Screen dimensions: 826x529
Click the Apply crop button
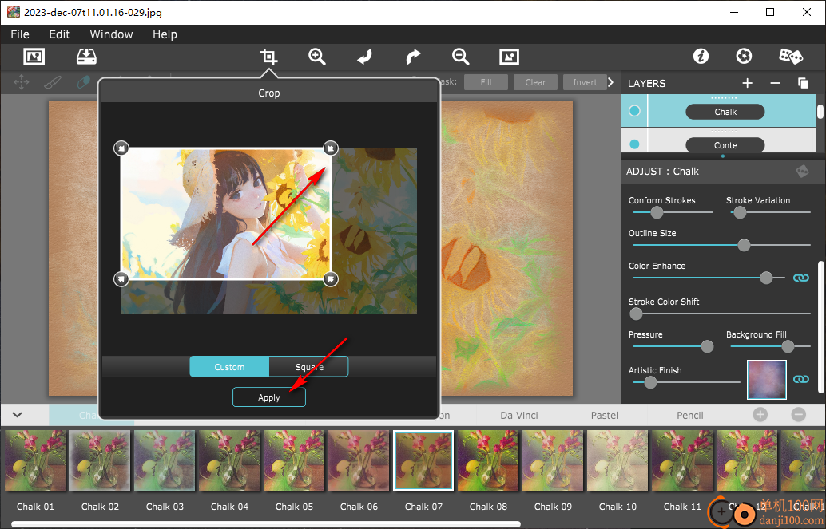point(269,397)
